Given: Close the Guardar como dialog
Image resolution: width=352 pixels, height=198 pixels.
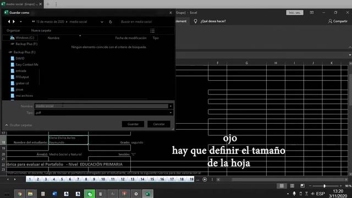Looking at the screenshot, I should tap(170, 13).
